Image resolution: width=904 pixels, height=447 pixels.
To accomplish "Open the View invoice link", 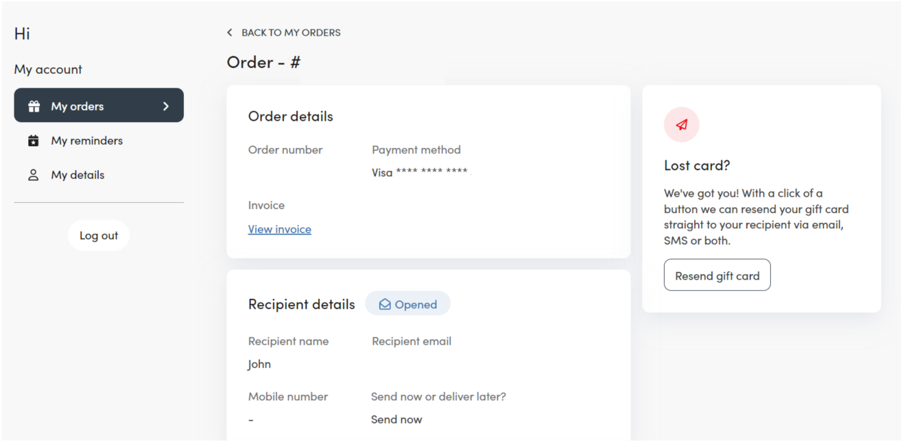I will coord(279,229).
